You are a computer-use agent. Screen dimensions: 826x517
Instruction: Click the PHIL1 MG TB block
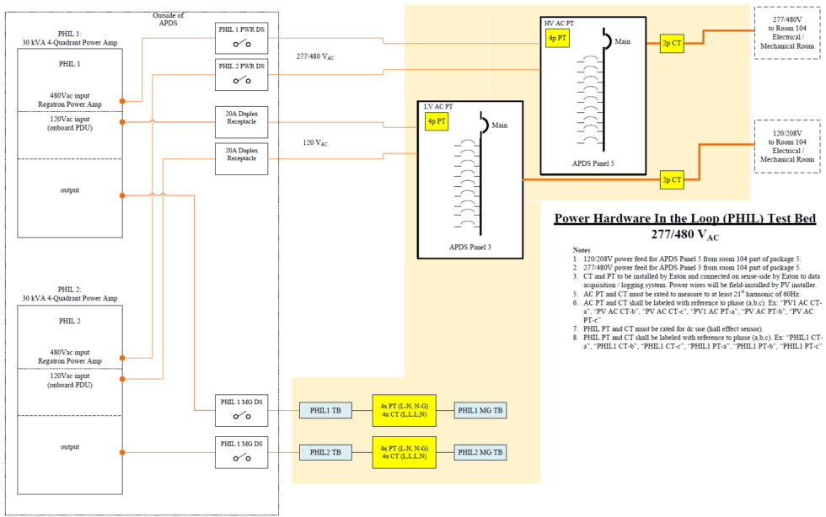[480, 410]
